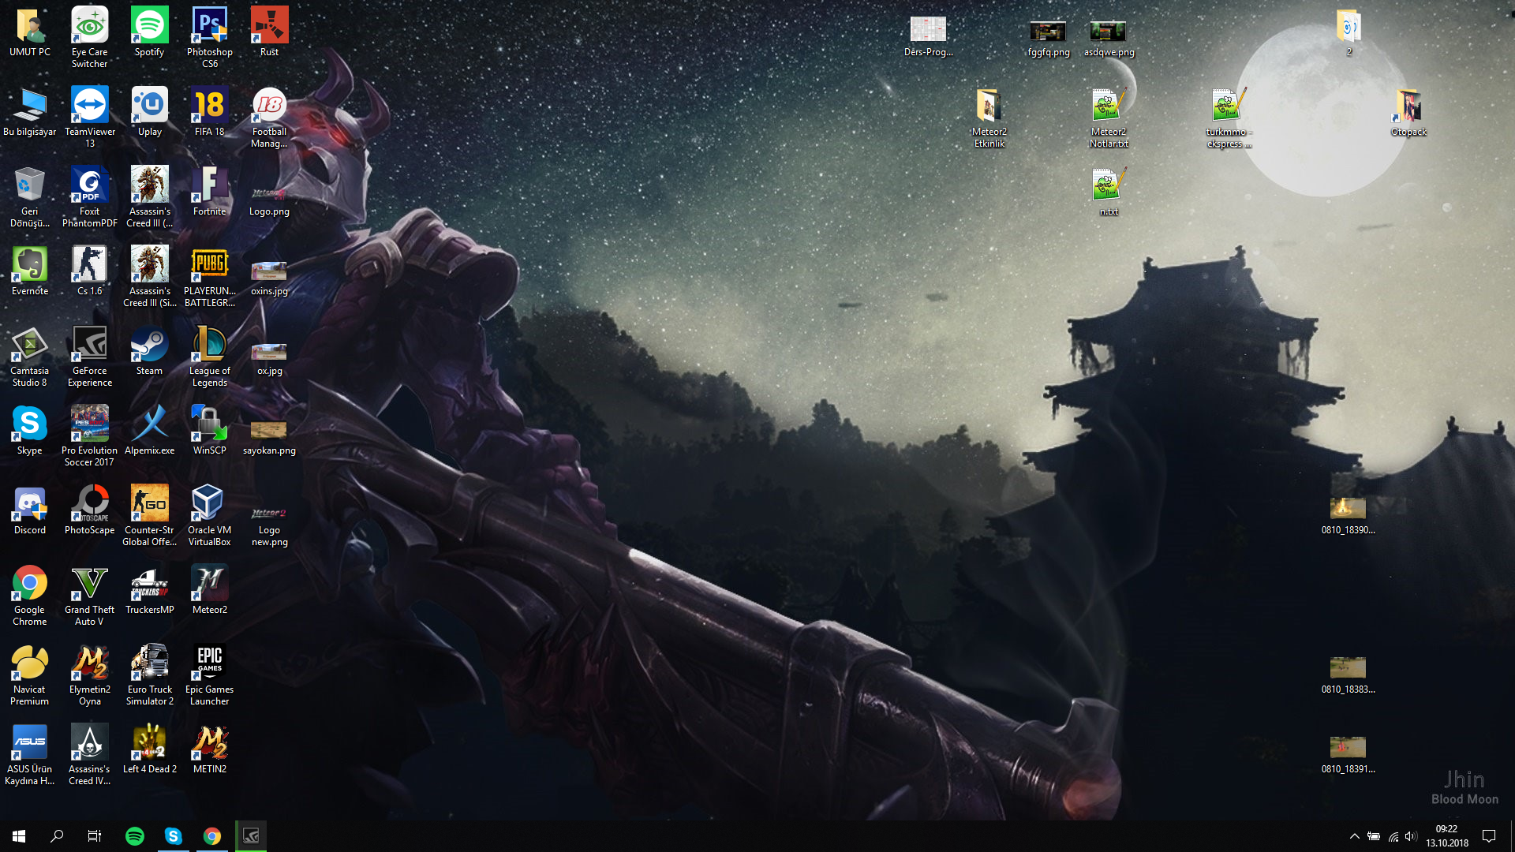Viewport: 1515px width, 852px height.
Task: Launch Discord from the desktop
Action: 30,510
